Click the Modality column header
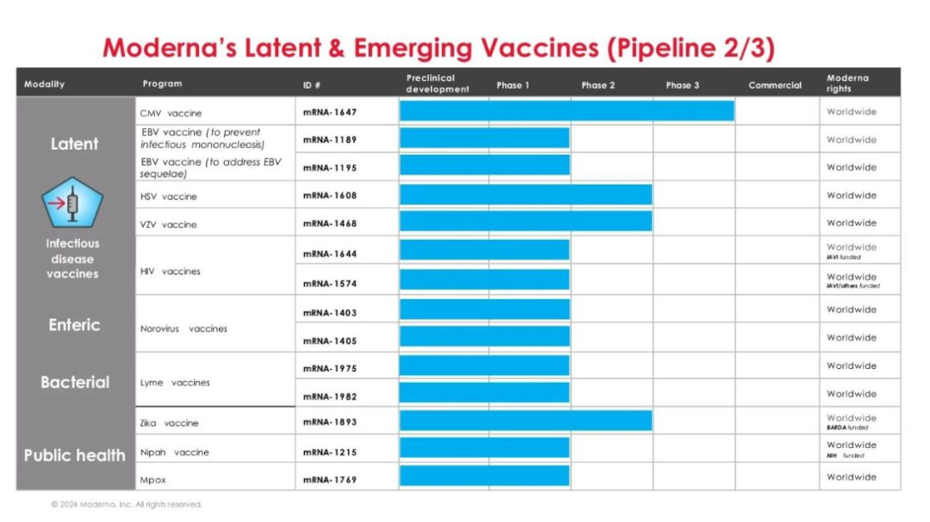 click(45, 84)
